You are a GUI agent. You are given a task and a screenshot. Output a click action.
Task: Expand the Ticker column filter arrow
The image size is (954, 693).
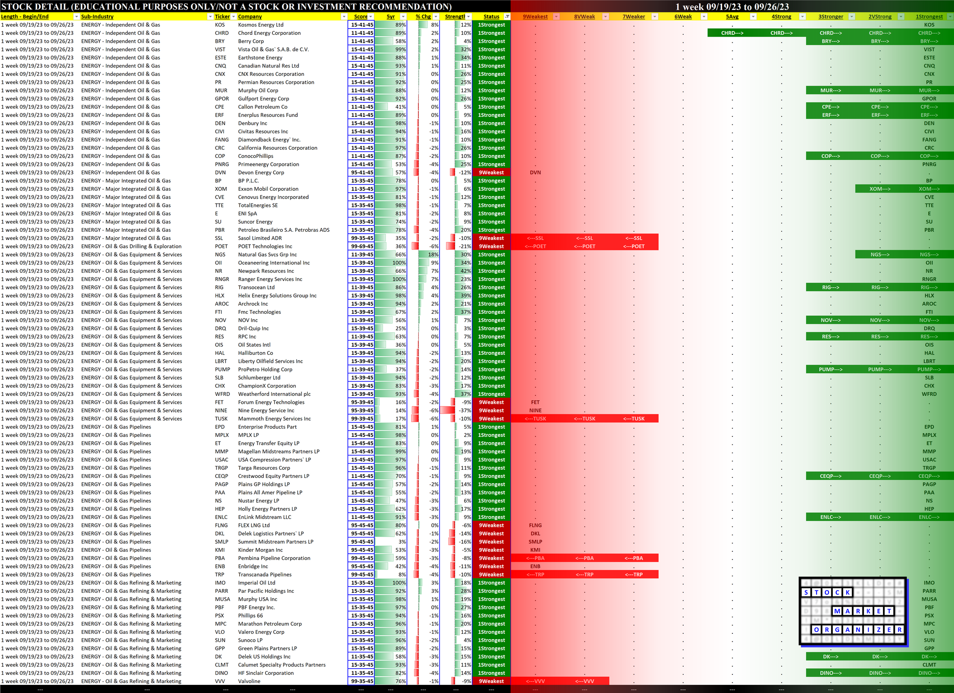click(x=233, y=17)
